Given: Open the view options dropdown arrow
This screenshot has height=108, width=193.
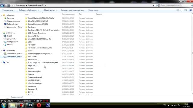Looking at the screenshot, I should (181, 10).
